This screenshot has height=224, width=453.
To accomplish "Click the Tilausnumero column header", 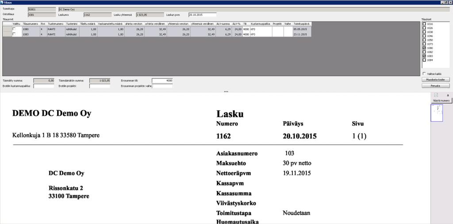I will click(x=31, y=24).
